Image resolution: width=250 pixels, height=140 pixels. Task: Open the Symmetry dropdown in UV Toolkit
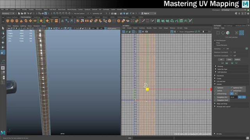pyautogui.click(x=224, y=49)
